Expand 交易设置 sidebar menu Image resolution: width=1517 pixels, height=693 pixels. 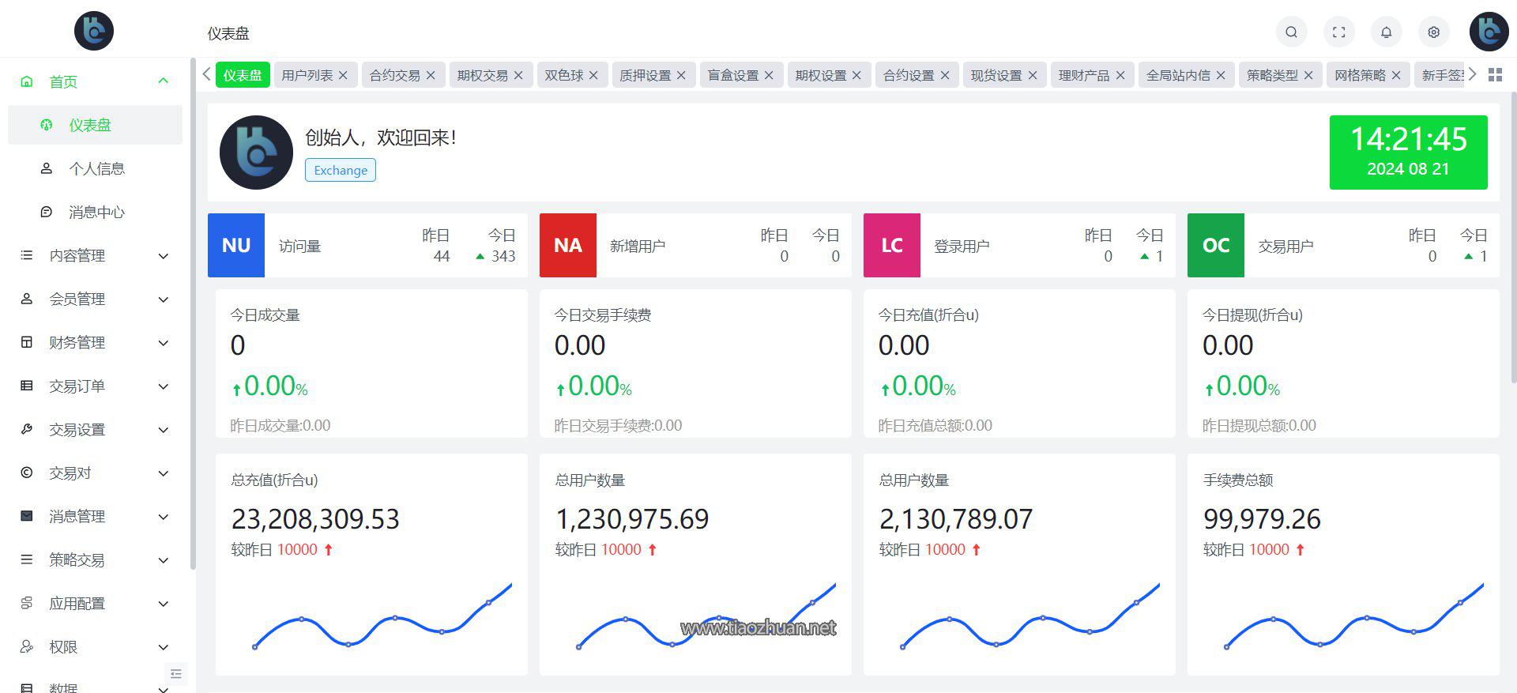click(x=95, y=429)
